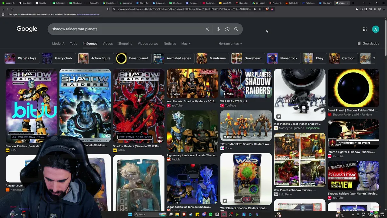
Task: Click Importar marcadores ahora link
Action: click(x=88, y=15)
